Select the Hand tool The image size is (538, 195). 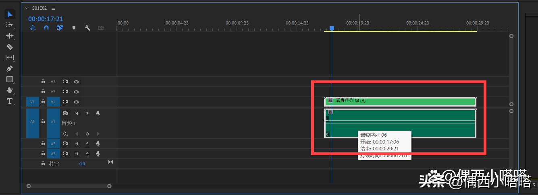[x=10, y=90]
